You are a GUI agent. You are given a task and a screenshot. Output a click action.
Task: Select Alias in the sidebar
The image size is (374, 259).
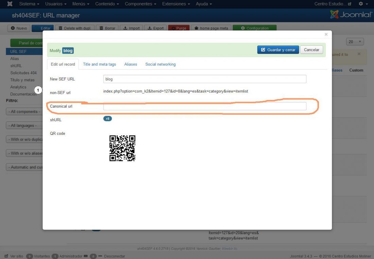point(15,59)
